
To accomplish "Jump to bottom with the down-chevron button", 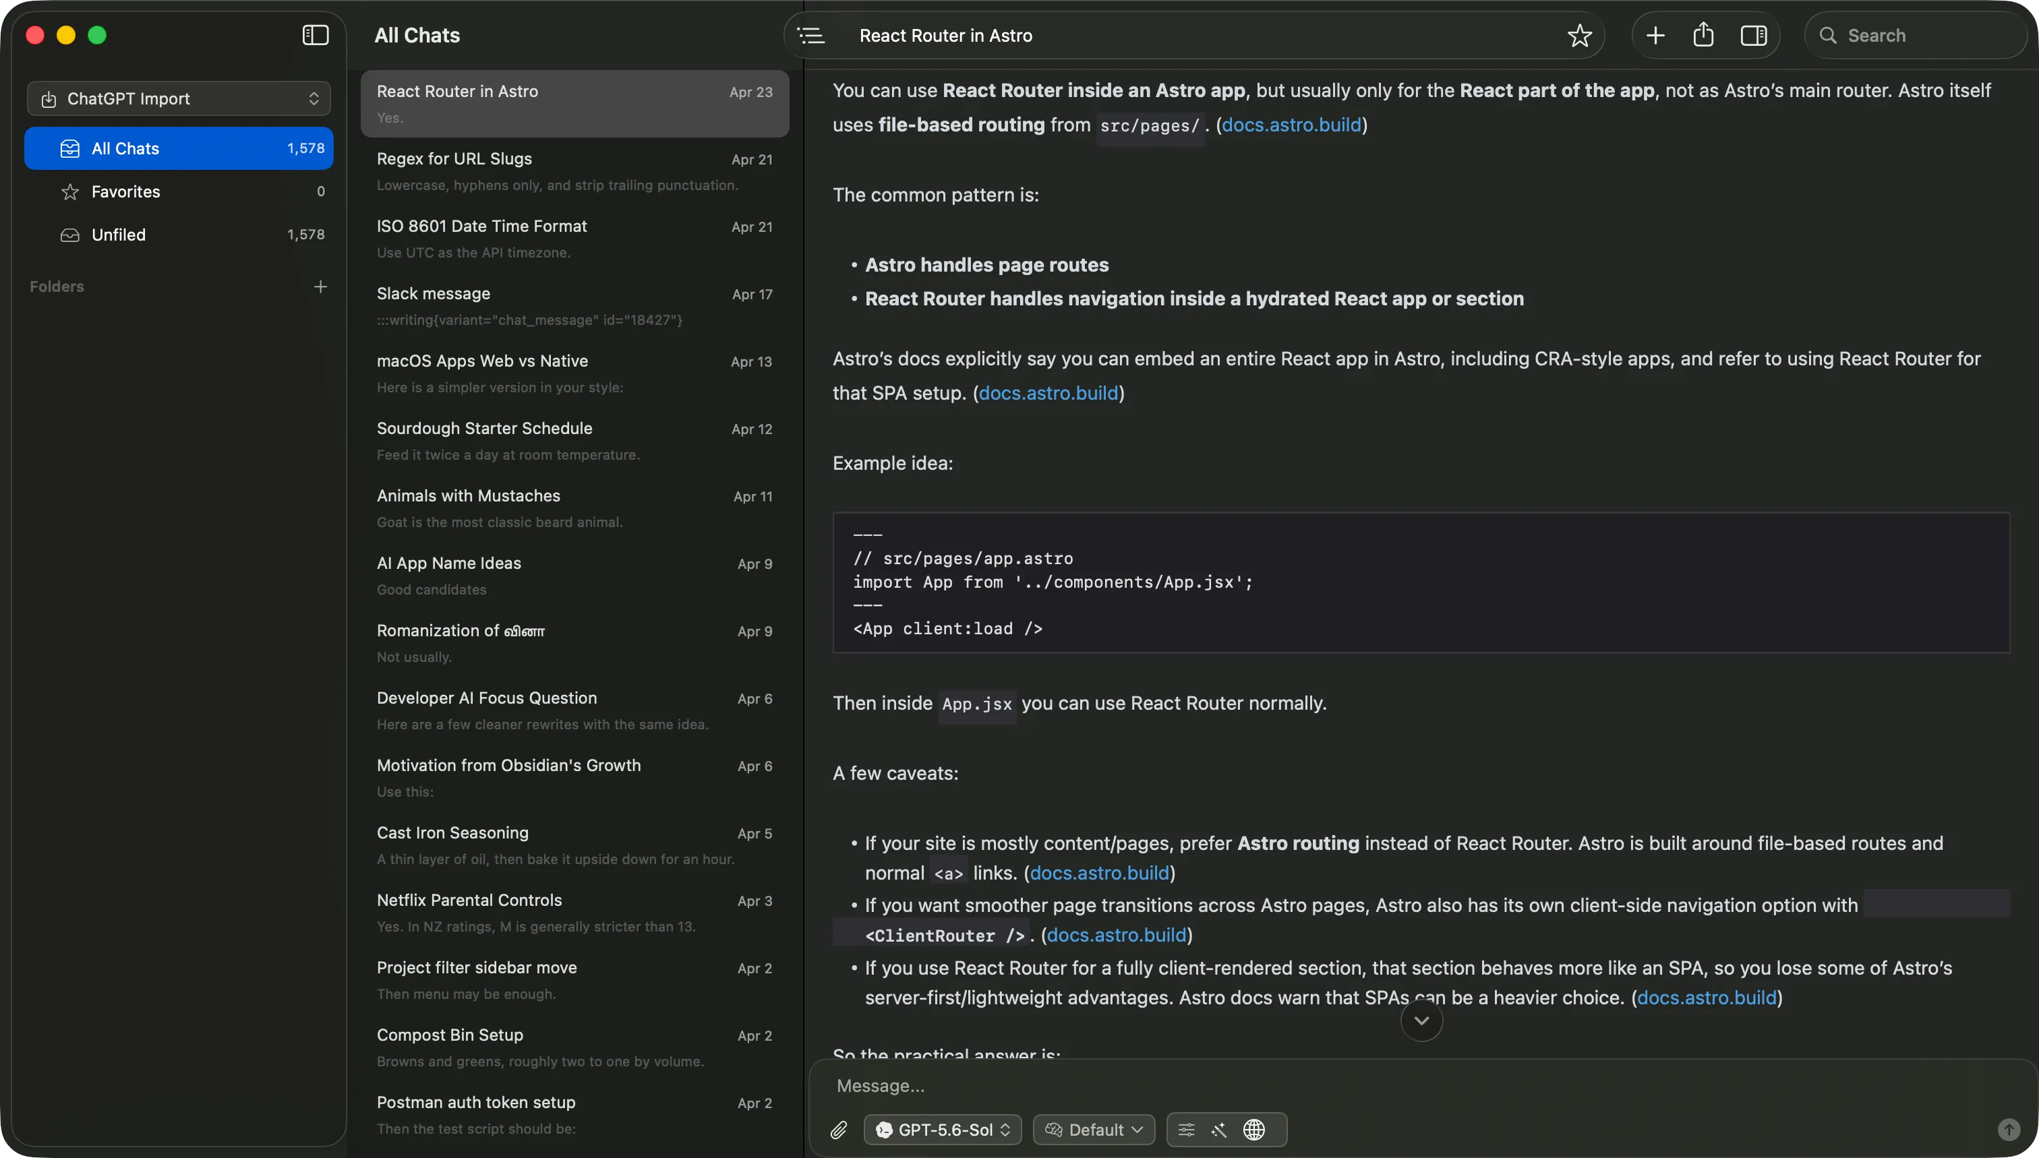I will [x=1421, y=1020].
